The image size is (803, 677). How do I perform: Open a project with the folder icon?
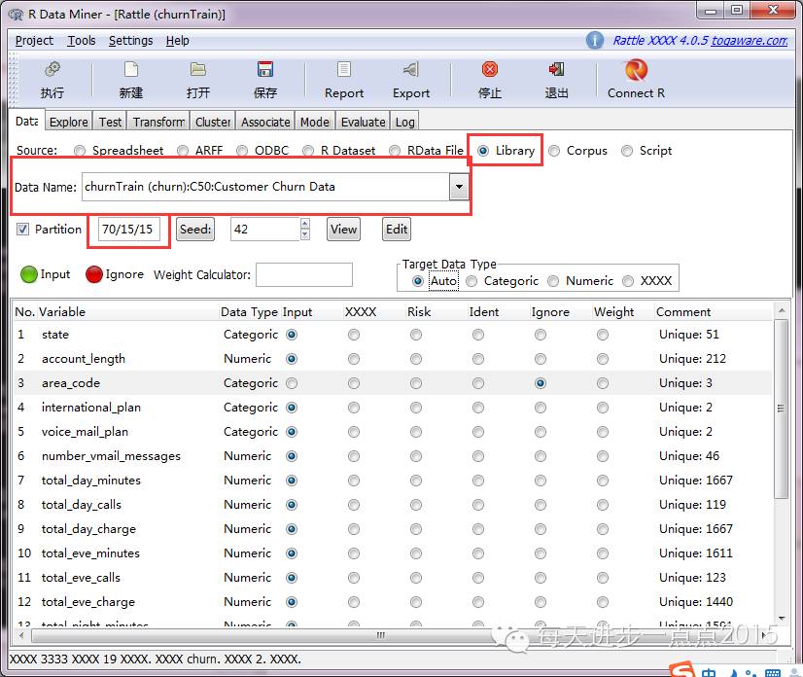(198, 70)
